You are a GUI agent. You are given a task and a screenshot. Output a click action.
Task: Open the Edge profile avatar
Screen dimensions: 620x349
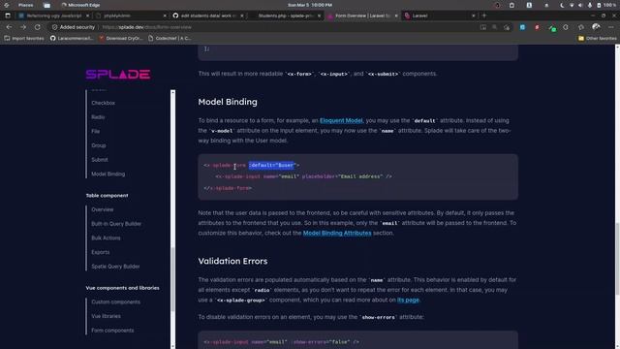[596, 27]
